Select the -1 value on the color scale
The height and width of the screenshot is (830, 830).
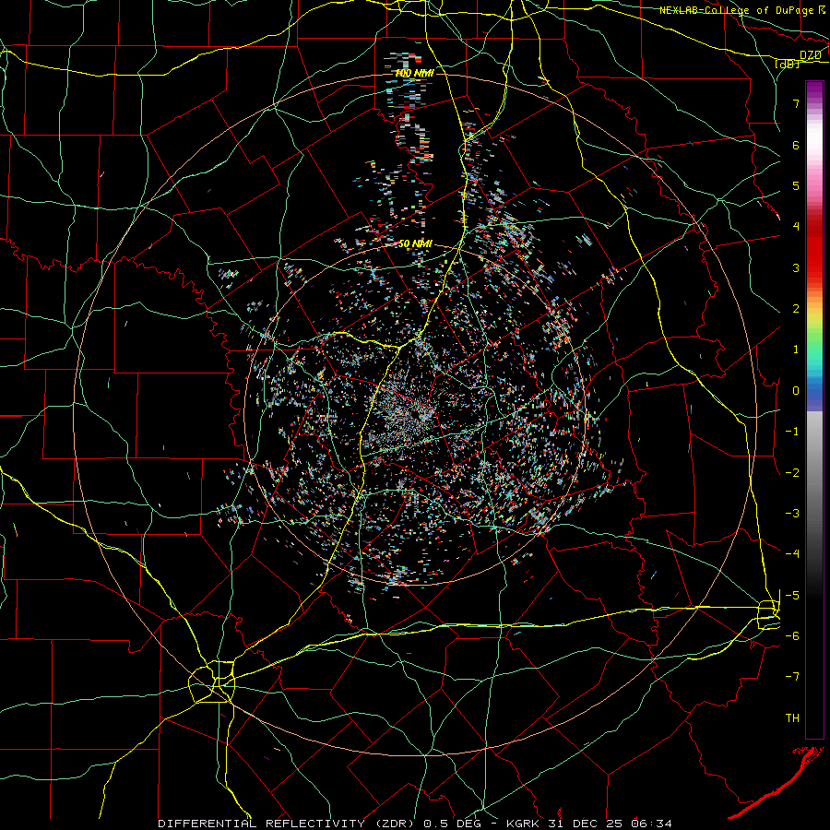[x=792, y=432]
